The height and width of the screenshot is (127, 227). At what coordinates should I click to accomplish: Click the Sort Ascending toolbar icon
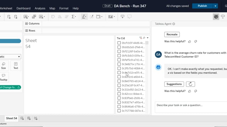(60, 17)
